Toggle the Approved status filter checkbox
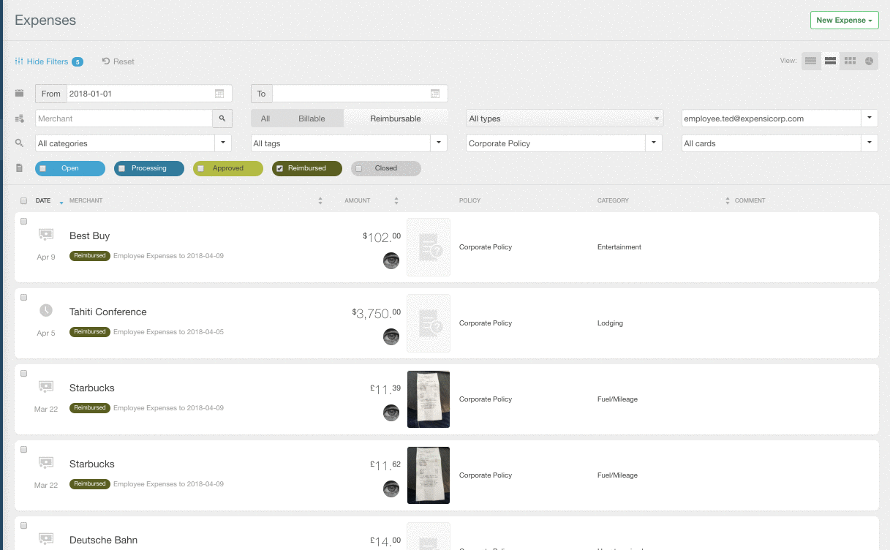890x550 pixels. point(200,168)
